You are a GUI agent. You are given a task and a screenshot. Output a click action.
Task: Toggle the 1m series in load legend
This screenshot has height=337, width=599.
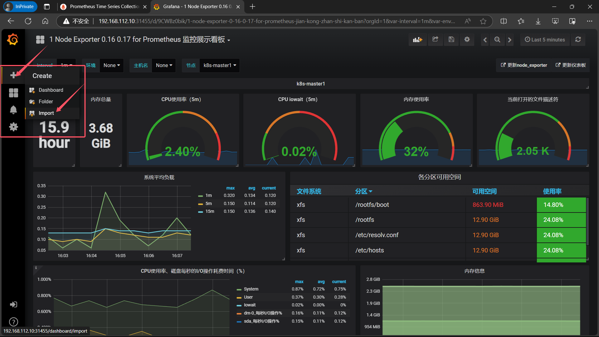coord(208,196)
